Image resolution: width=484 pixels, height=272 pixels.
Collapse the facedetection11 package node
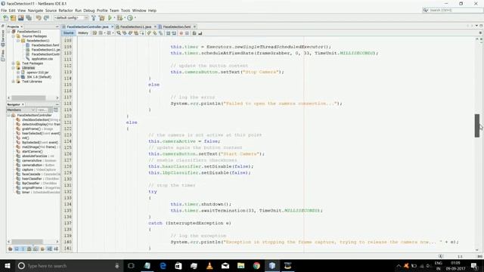click(x=18, y=41)
